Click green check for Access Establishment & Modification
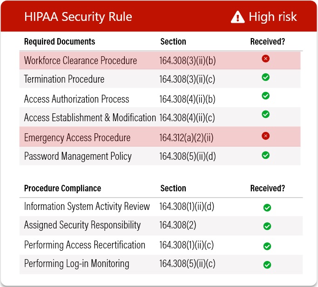 coord(265,114)
